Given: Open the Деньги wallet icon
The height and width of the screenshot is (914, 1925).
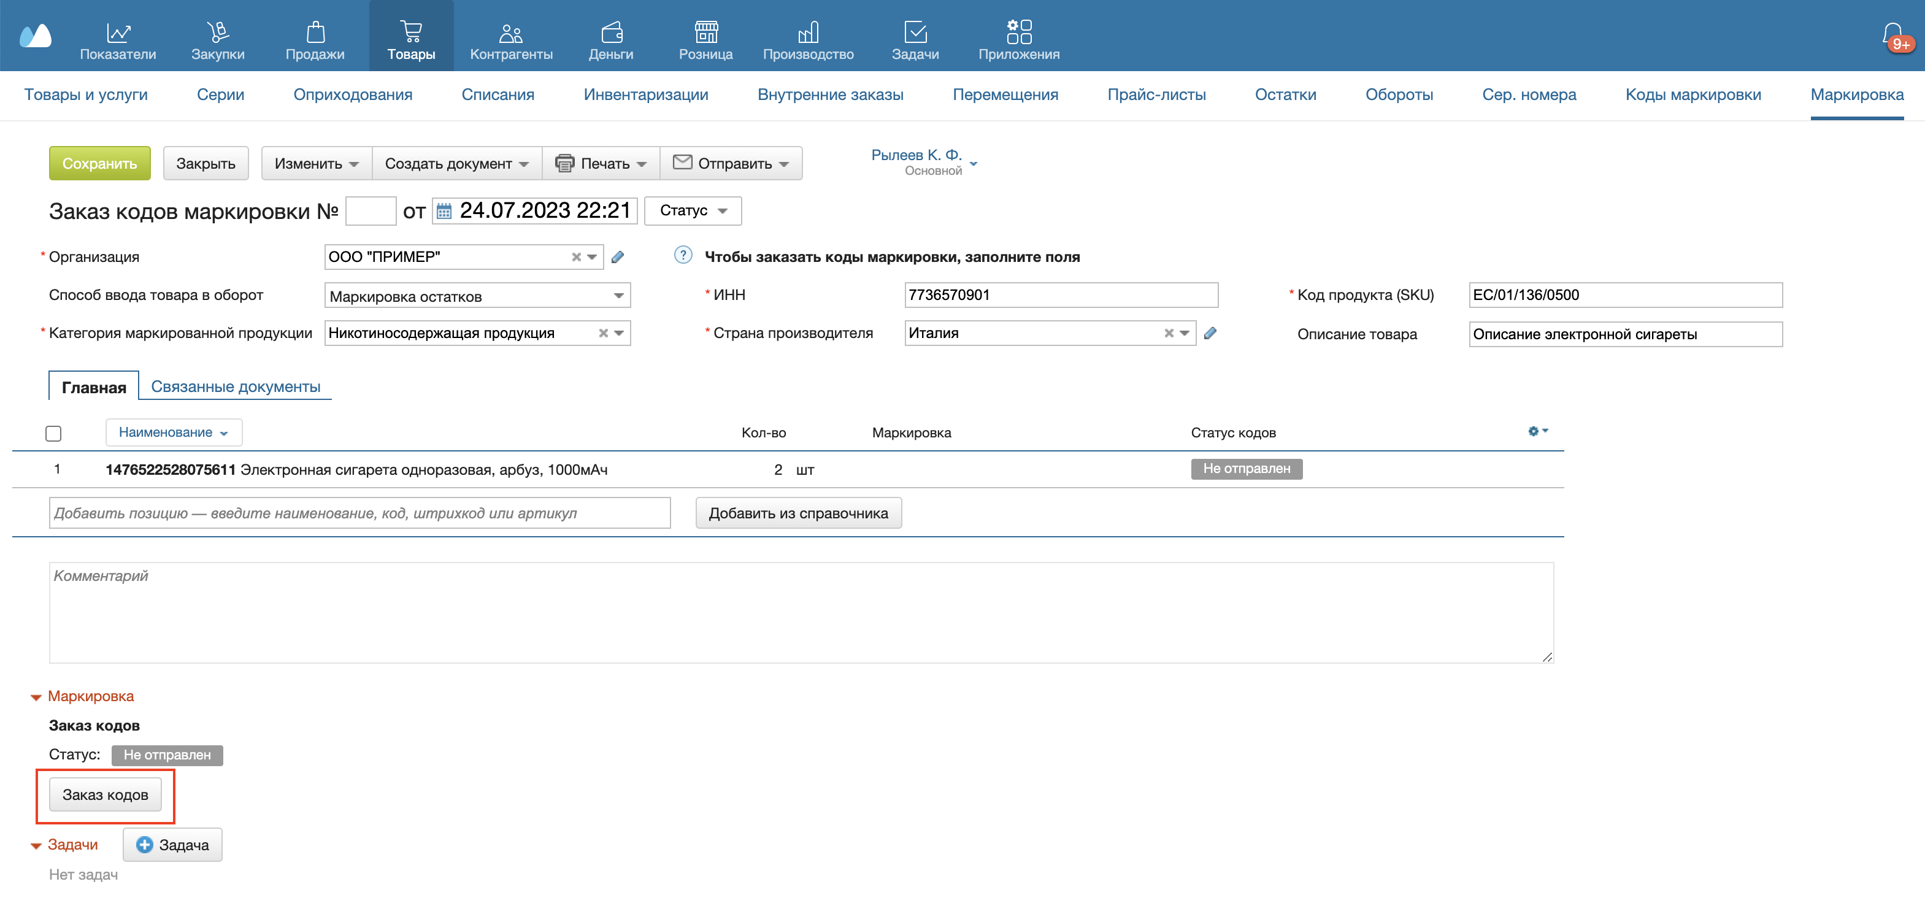Looking at the screenshot, I should coord(611,32).
